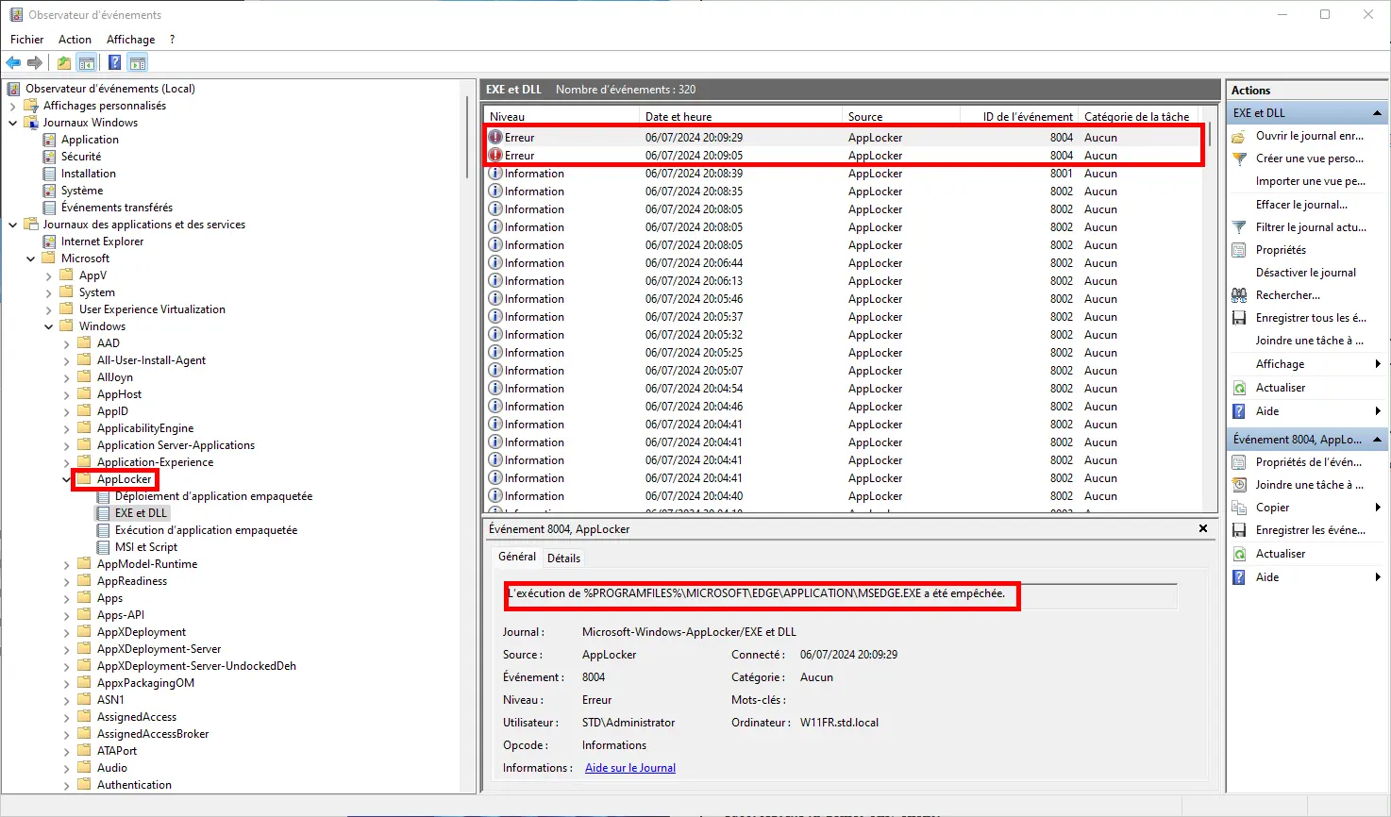The width and height of the screenshot is (1391, 817).
Task: Select the MSI et Script log
Action: (145, 547)
